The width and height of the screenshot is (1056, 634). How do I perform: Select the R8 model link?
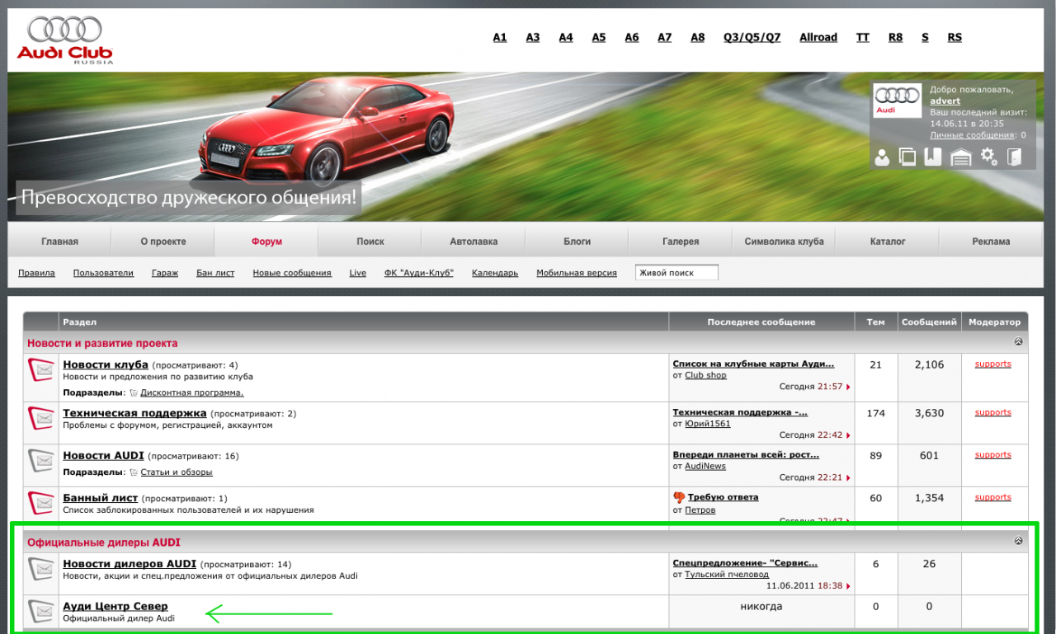pos(895,37)
